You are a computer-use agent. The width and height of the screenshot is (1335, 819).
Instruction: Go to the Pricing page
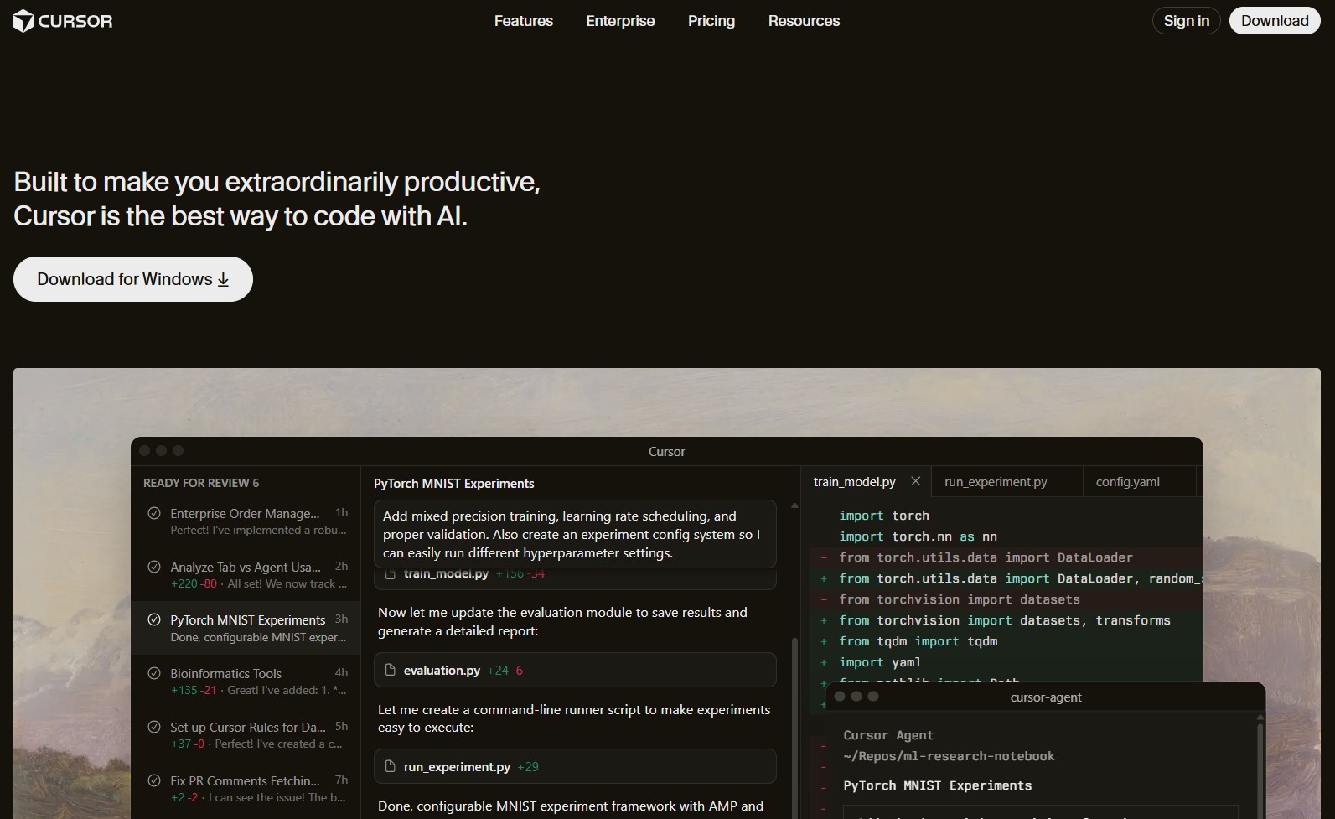711,21
